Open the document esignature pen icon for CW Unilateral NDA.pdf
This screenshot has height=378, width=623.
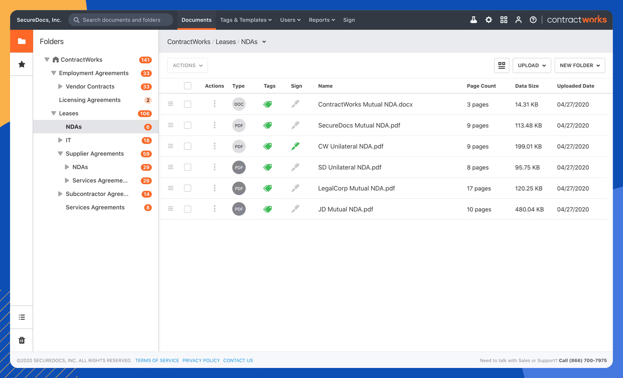pyautogui.click(x=295, y=146)
